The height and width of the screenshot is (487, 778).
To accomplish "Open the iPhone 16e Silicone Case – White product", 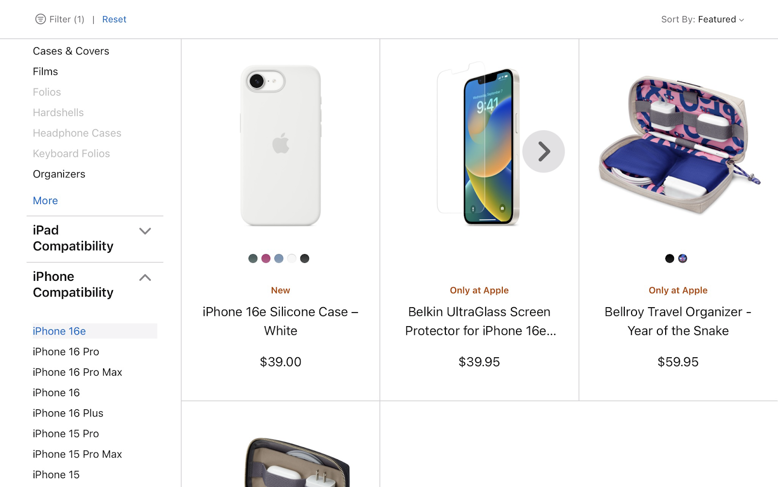I will pos(280,321).
